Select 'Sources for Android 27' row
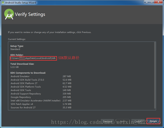Image resolution: width=164 pixels, height=128 pixels. coord(41,108)
